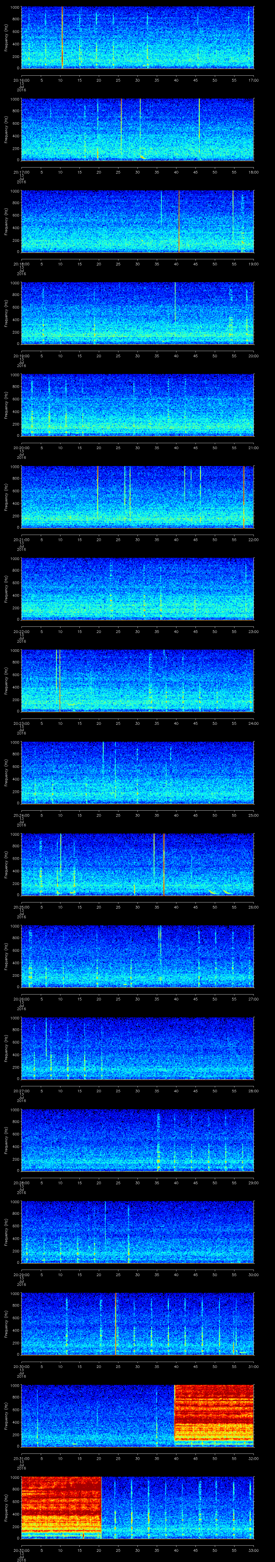The height and width of the screenshot is (1562, 275).
Task: Select the spectrogram panel starting at 20:30:00
Action: click(x=137, y=1324)
